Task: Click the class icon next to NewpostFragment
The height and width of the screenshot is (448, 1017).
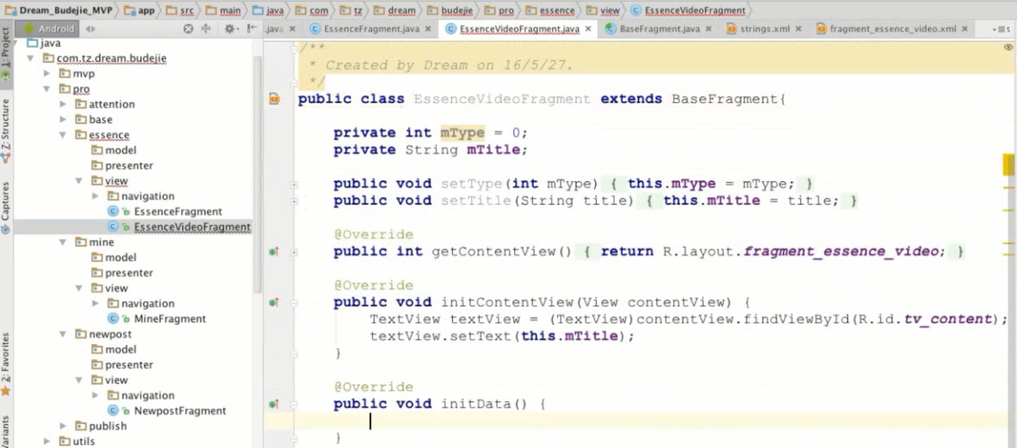Action: [x=113, y=411]
